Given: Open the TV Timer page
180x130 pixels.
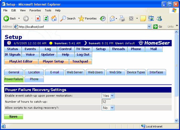Looking at the screenshot, I should pos(83,49).
